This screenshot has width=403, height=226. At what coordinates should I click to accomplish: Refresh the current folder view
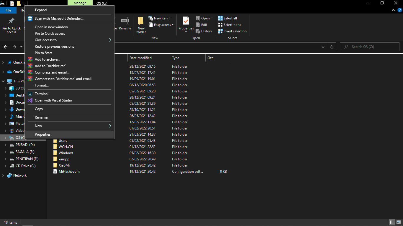tap(332, 47)
